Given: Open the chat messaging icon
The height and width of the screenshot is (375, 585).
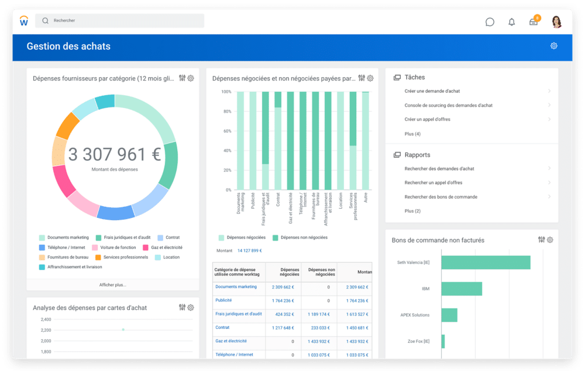Looking at the screenshot, I should click(489, 21).
